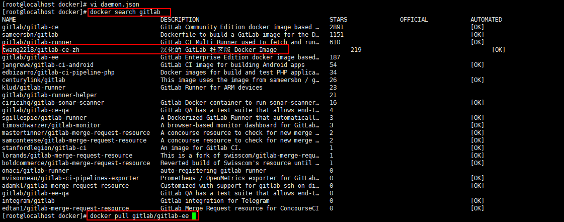
Task: Click the 23 stars value
Action: pos(333,88)
